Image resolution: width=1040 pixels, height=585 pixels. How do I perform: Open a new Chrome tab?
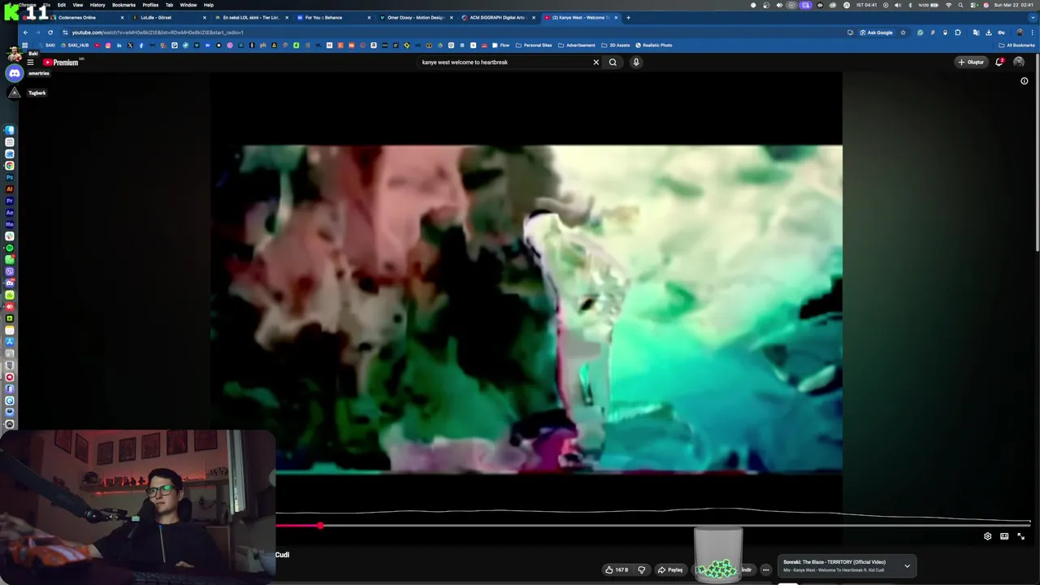click(x=628, y=17)
